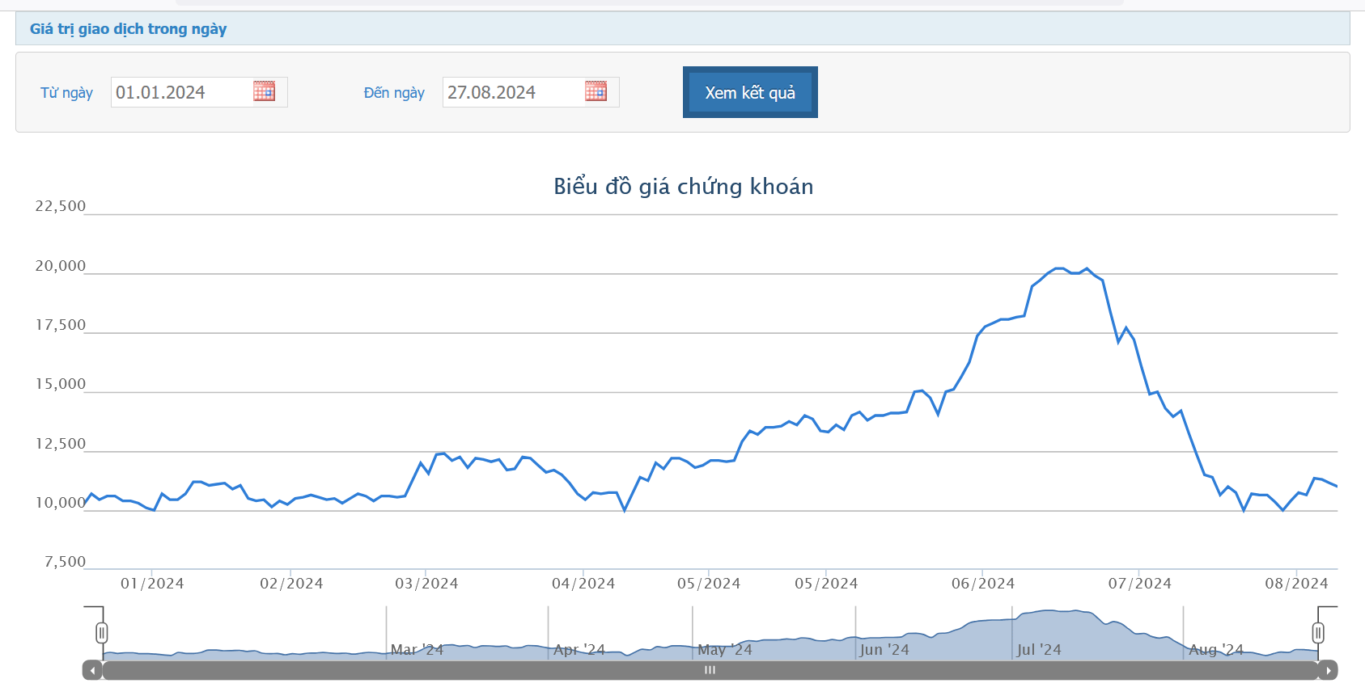
Task: Select the Giá trị giao dịch trong ngày header
Action: point(129,29)
